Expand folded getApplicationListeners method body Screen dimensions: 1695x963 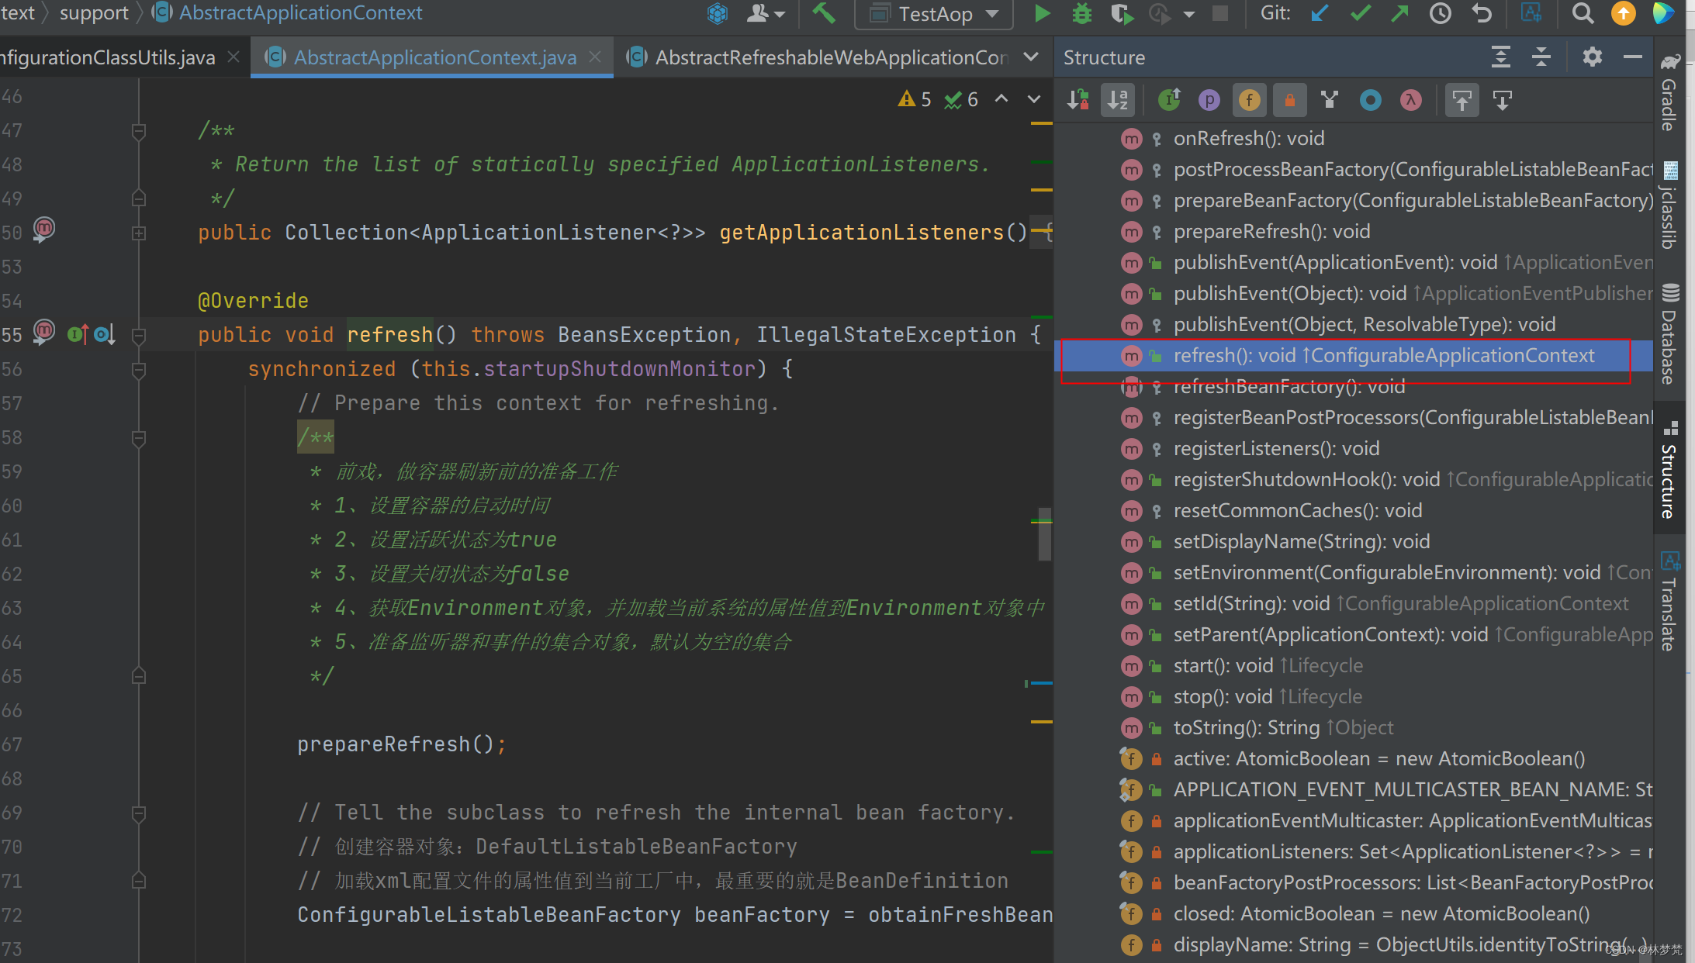[x=139, y=233]
